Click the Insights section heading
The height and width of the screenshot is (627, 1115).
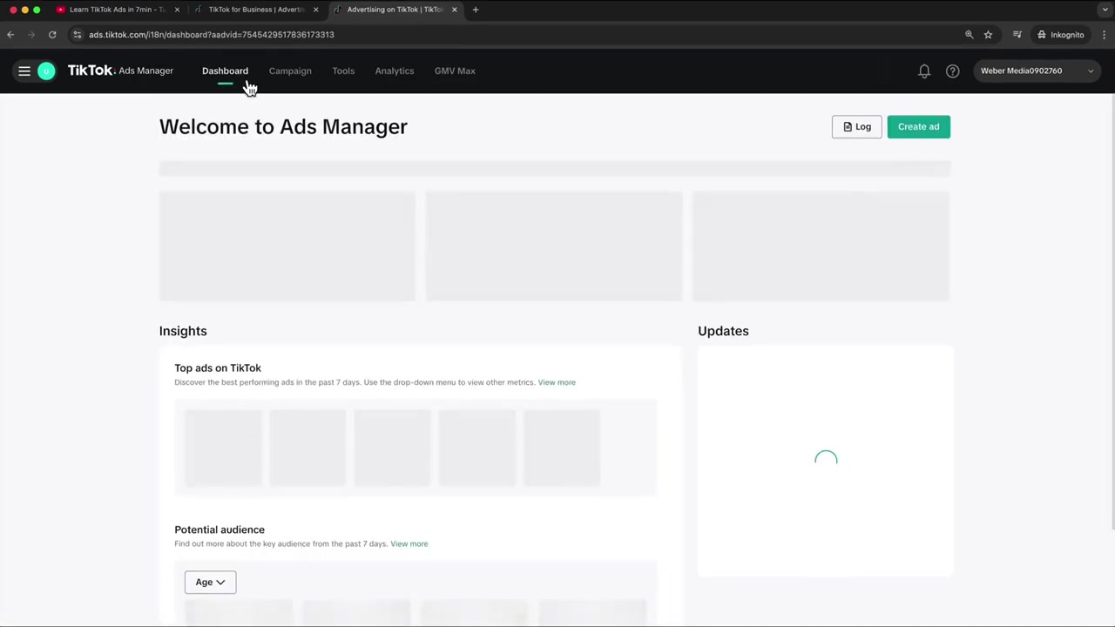coord(183,331)
